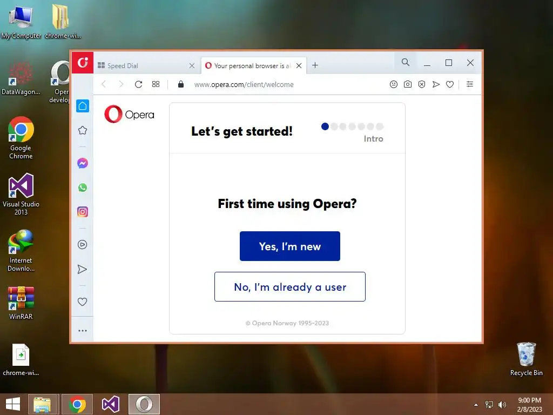Open the chrome-wi... desktop folder

coord(63,21)
